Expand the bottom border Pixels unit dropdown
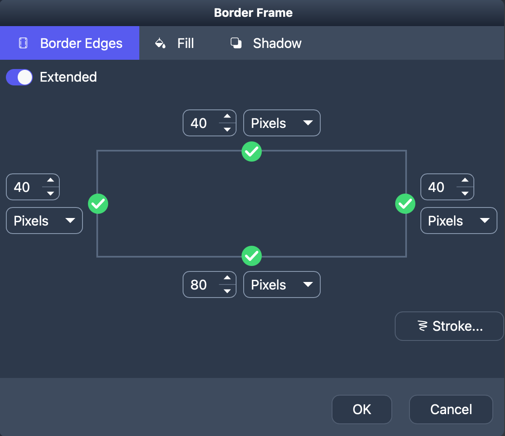 click(282, 285)
